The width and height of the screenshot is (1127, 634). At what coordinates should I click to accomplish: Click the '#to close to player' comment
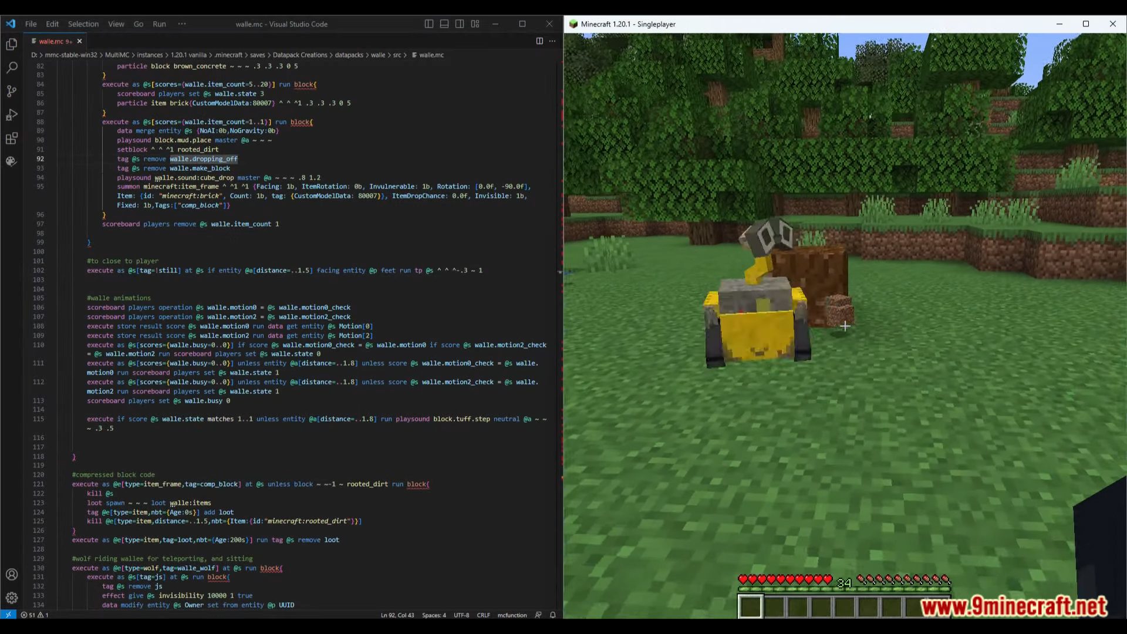[x=123, y=261]
